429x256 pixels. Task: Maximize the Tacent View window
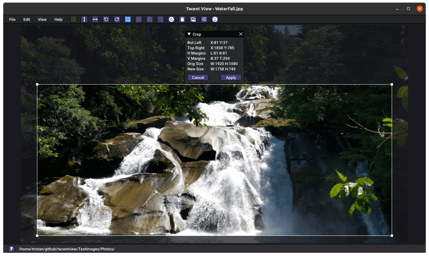[x=409, y=9]
